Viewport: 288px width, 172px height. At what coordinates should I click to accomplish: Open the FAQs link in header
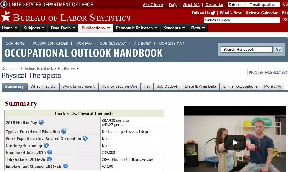click(x=173, y=5)
